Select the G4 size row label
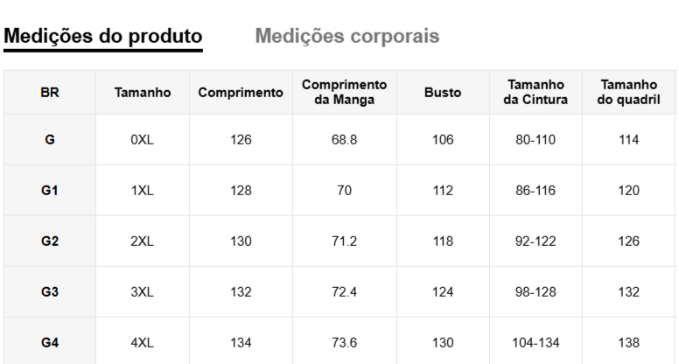Image resolution: width=679 pixels, height=364 pixels. coord(50,343)
